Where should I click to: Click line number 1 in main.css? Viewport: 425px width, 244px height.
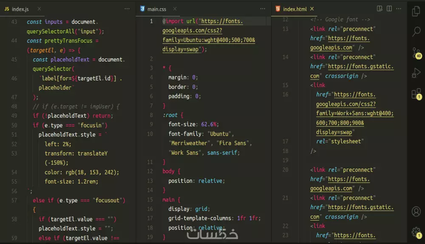pyautogui.click(x=151, y=21)
